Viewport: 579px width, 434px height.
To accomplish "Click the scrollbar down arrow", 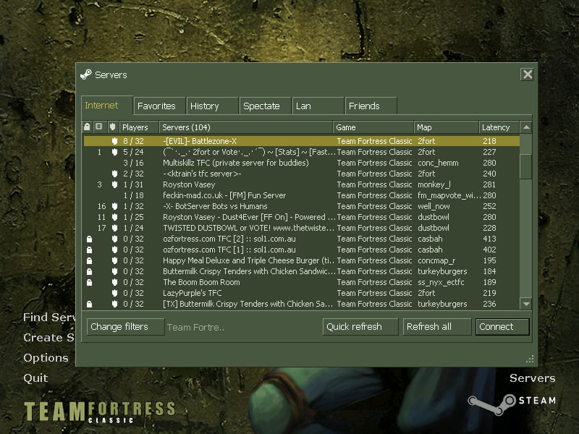I will point(526,304).
